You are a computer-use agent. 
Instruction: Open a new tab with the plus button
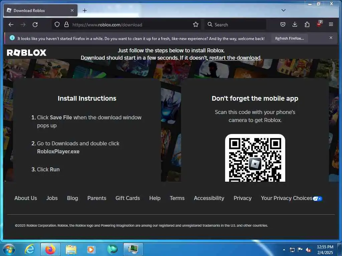[x=85, y=10]
